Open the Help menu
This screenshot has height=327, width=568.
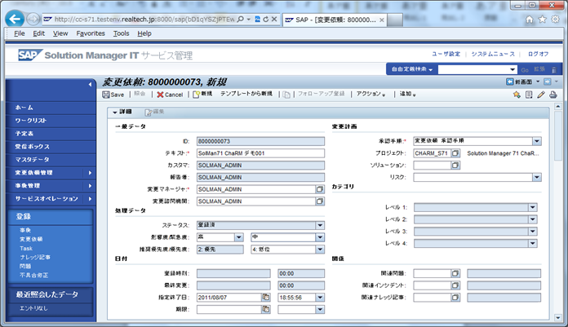[144, 33]
